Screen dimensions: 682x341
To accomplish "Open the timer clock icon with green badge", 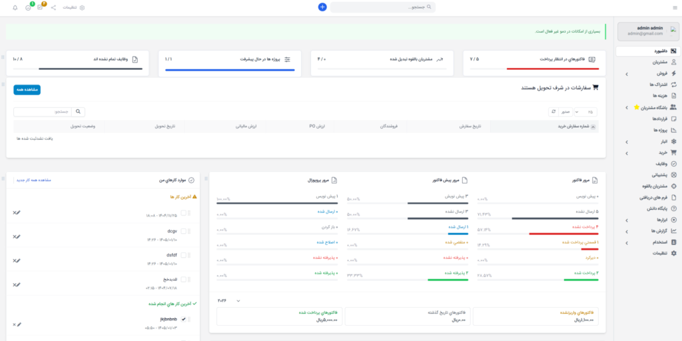I will point(28,8).
